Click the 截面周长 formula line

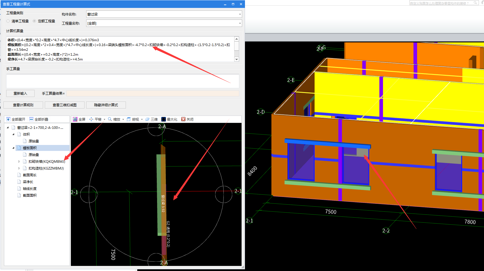(43, 55)
